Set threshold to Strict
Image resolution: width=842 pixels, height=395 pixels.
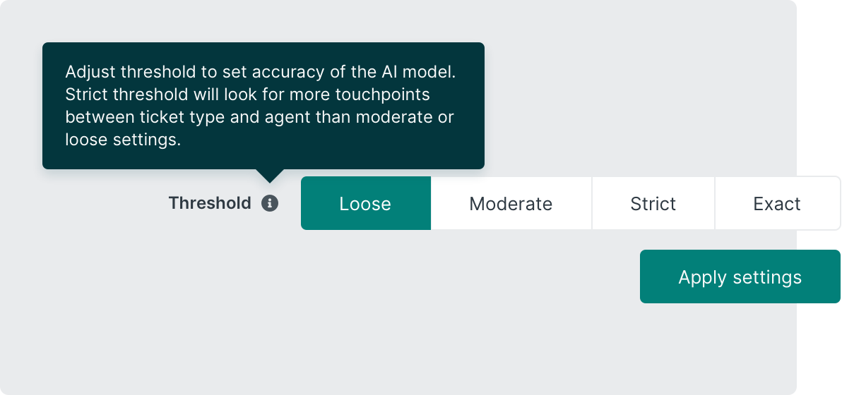653,203
